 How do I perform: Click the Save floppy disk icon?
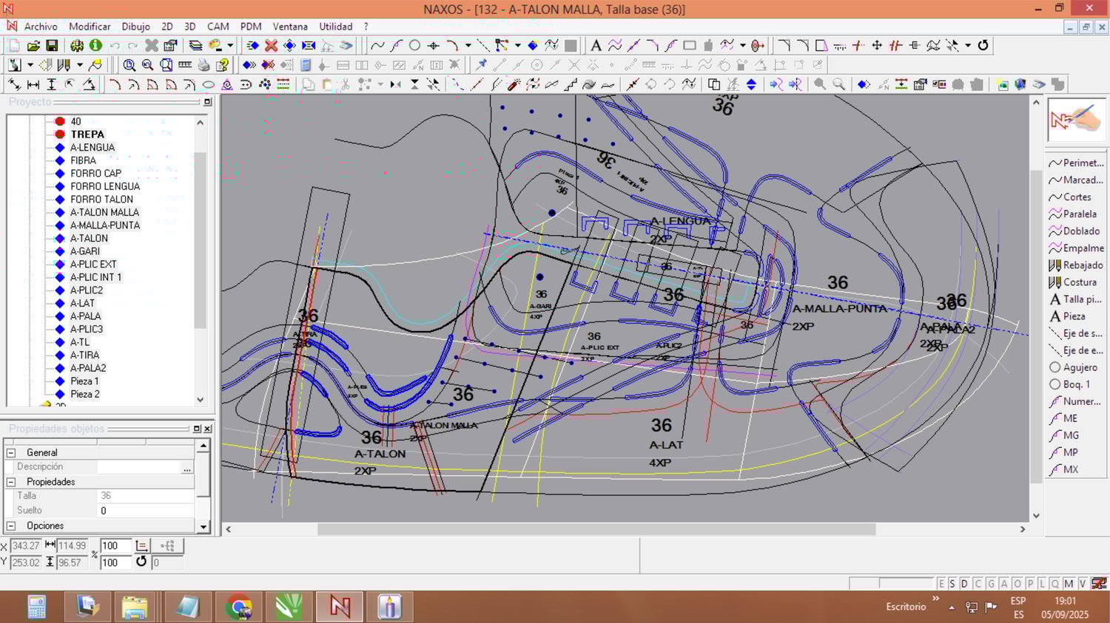pos(52,46)
